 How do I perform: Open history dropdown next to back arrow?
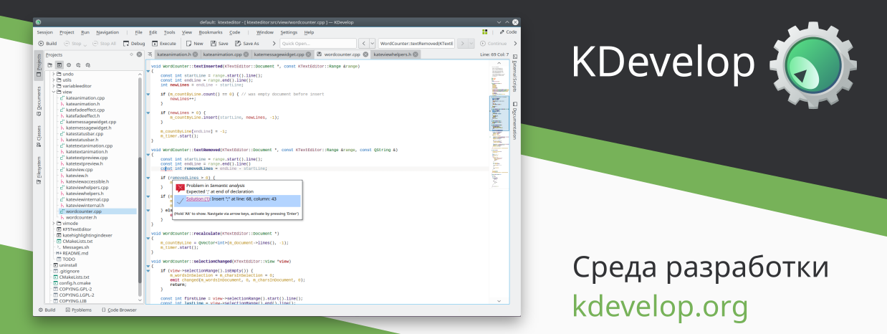click(x=373, y=44)
